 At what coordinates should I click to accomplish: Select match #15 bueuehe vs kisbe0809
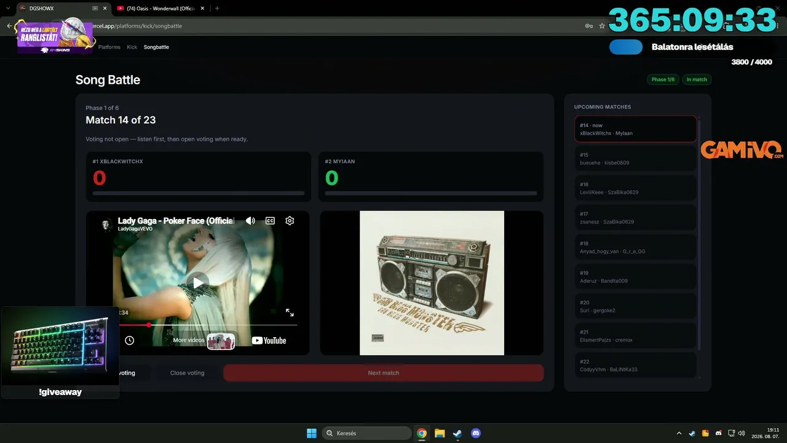(636, 159)
